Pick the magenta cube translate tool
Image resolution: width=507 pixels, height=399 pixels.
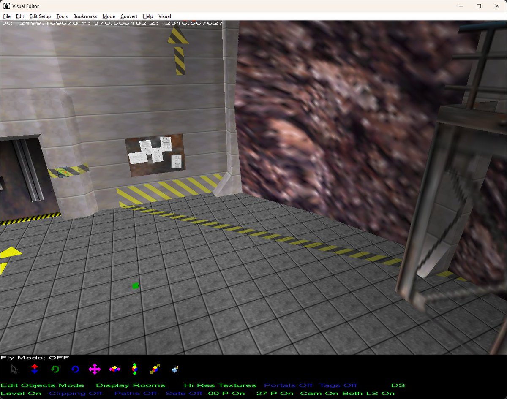click(114, 369)
